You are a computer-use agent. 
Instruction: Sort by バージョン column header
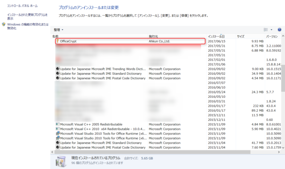(272, 36)
